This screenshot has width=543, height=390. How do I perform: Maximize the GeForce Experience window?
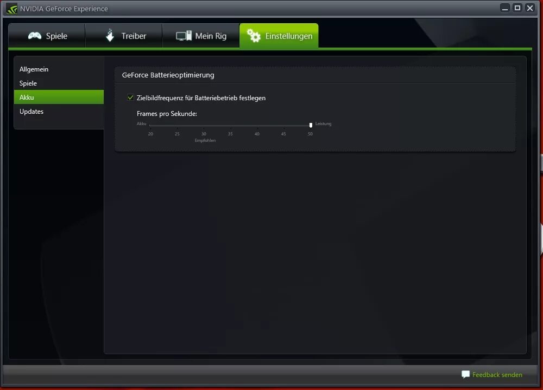517,8
